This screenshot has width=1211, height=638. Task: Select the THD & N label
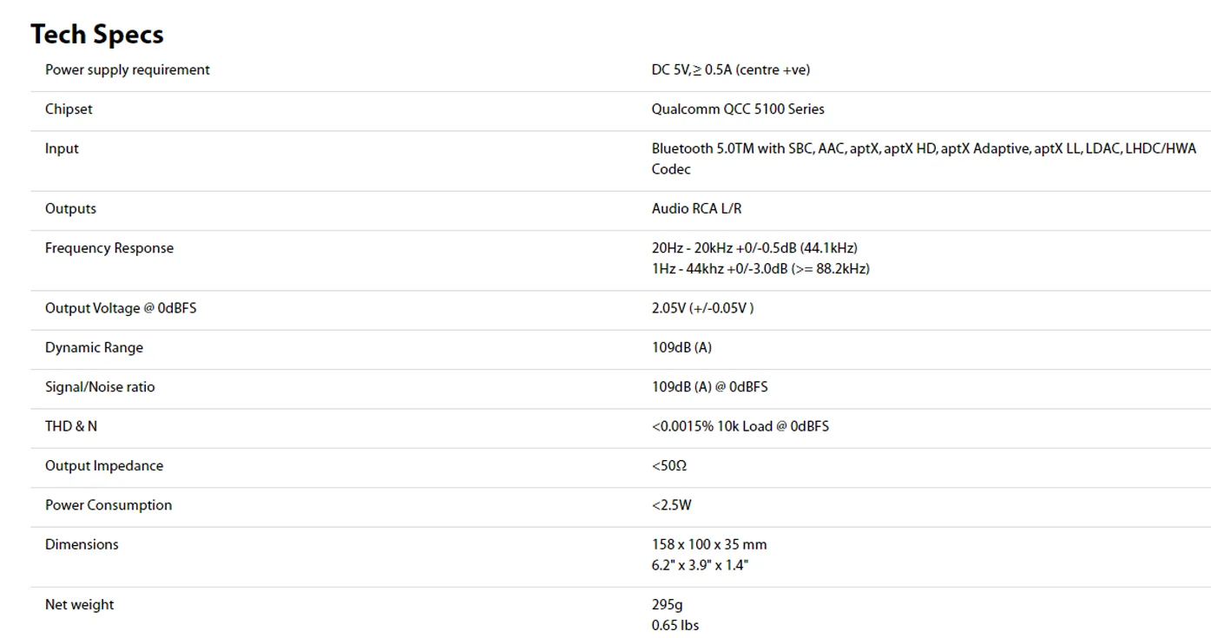(71, 426)
